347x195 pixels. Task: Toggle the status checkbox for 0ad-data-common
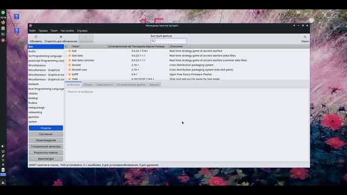pyautogui.click(x=66, y=60)
